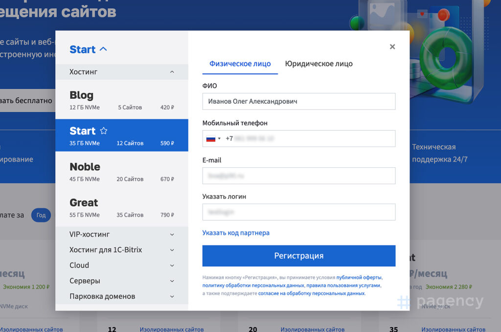
Task: Click the ФИО input field
Action: coord(299,101)
